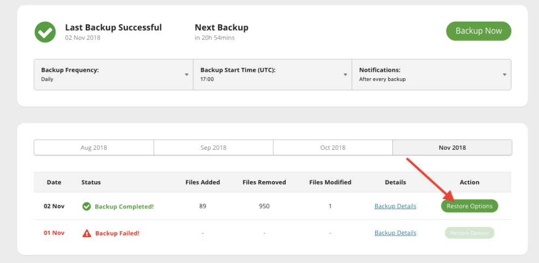This screenshot has width=539, height=263.
Task: Click the Action column header
Action: 469,182
